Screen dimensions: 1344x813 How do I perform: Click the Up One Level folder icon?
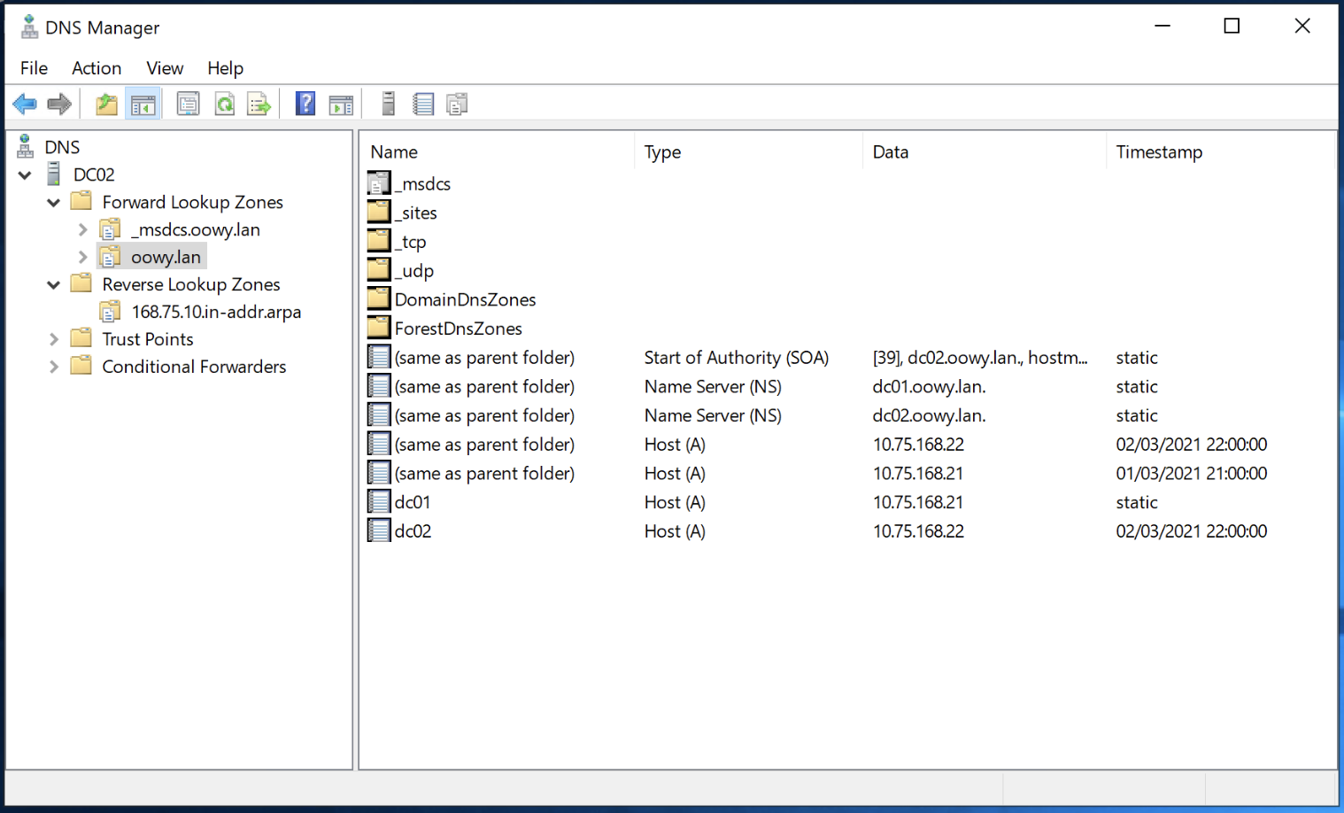(x=106, y=105)
